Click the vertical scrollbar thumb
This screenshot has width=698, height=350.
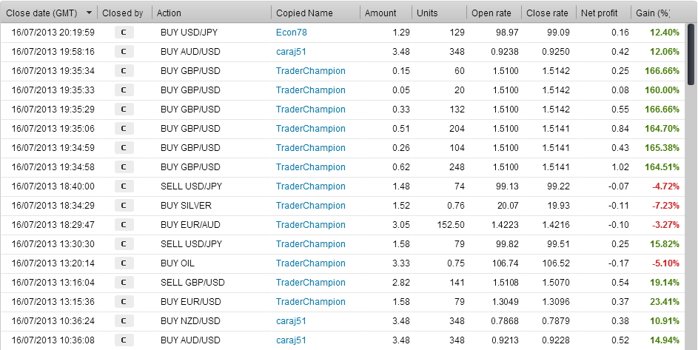click(691, 44)
